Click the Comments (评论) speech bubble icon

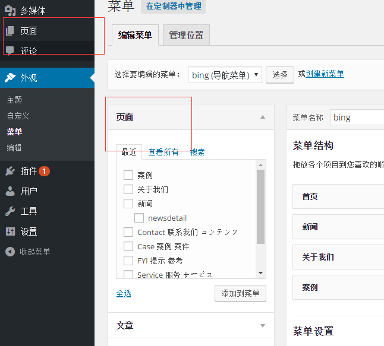click(x=10, y=50)
